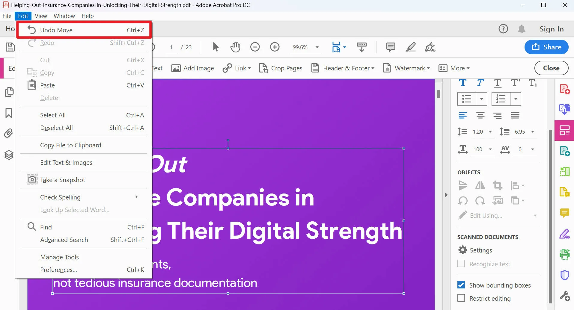Zoom in using the plus magnifier icon
This screenshot has height=310, width=574.
tap(275, 47)
